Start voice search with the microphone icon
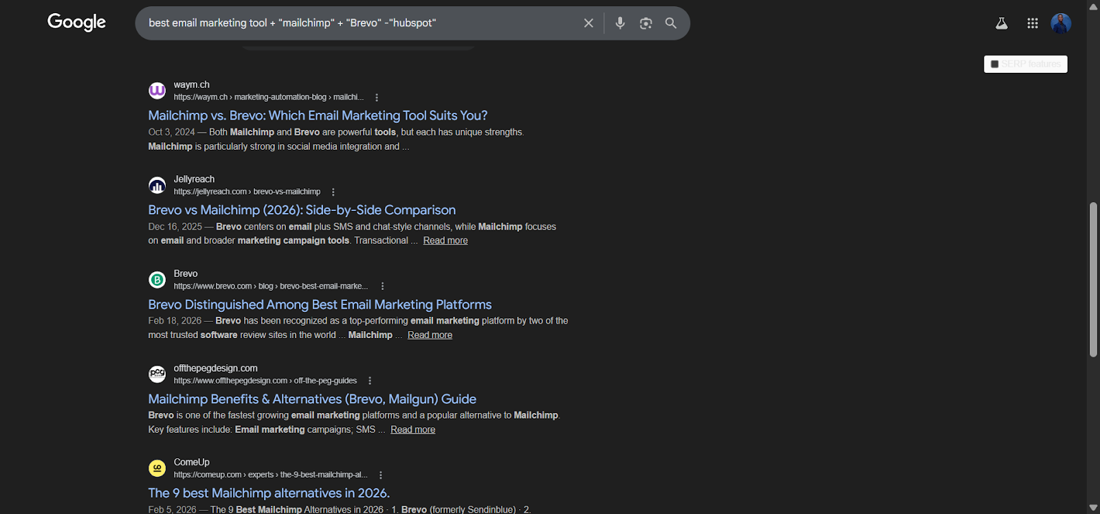Screen dimensions: 1100x514 click(x=620, y=23)
